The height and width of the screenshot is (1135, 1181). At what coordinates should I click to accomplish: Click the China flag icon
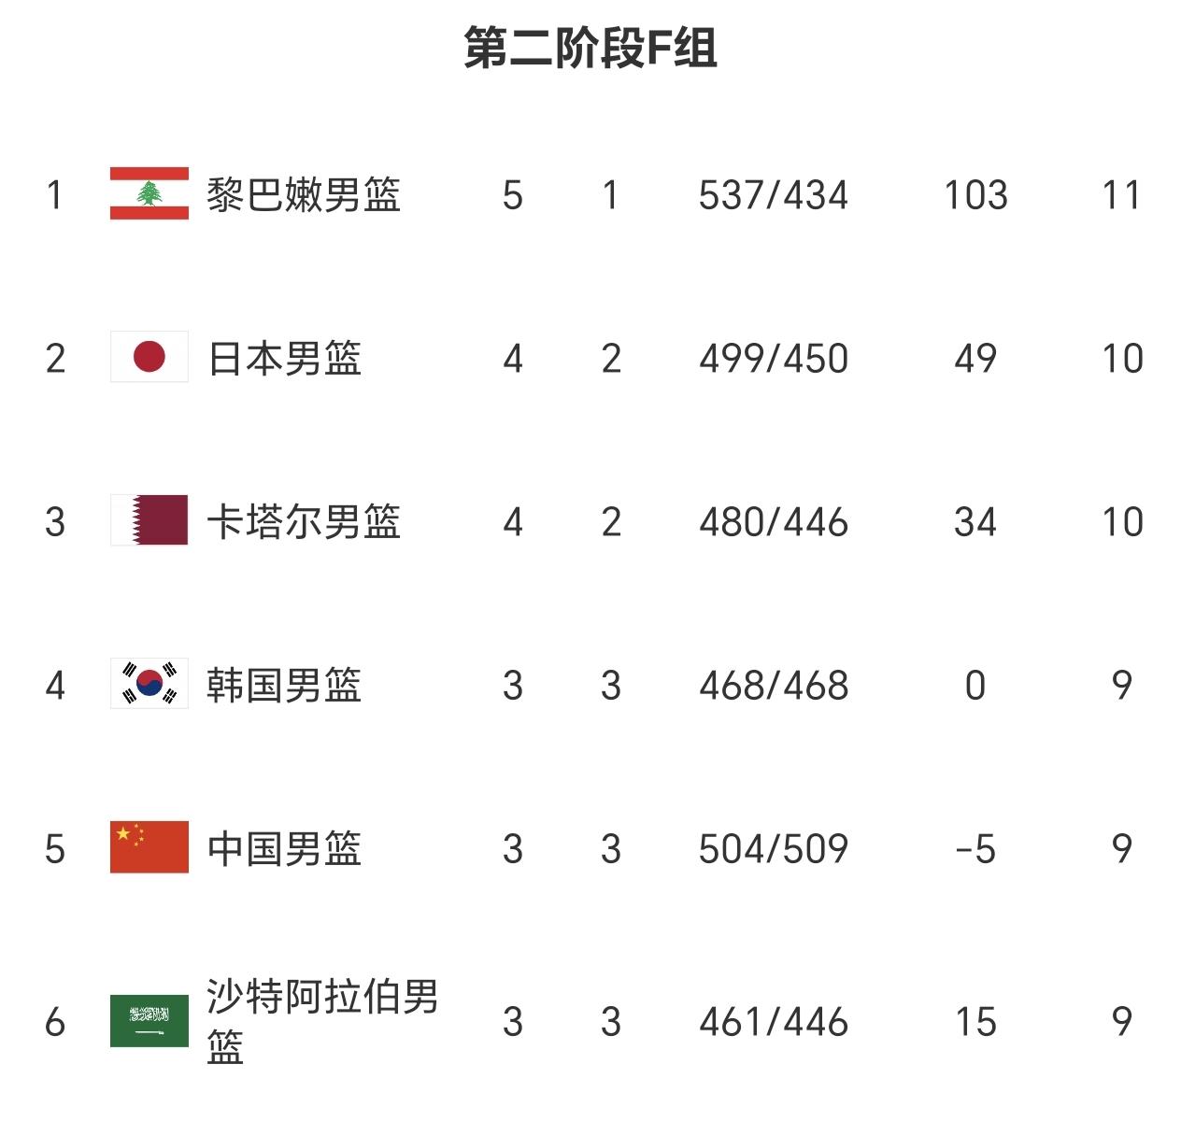pyautogui.click(x=149, y=847)
